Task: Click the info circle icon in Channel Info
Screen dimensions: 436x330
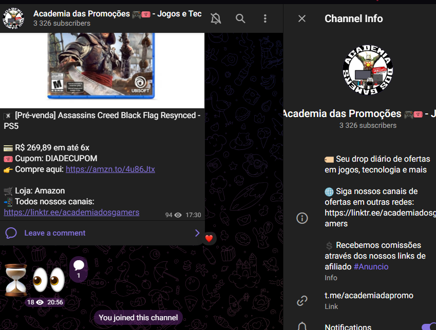Action: pyautogui.click(x=302, y=218)
